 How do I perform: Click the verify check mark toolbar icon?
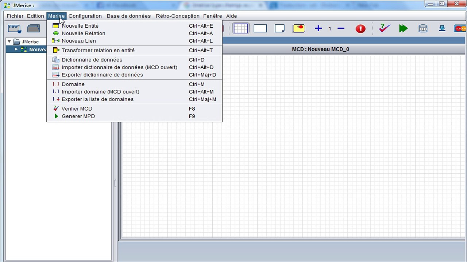384,28
